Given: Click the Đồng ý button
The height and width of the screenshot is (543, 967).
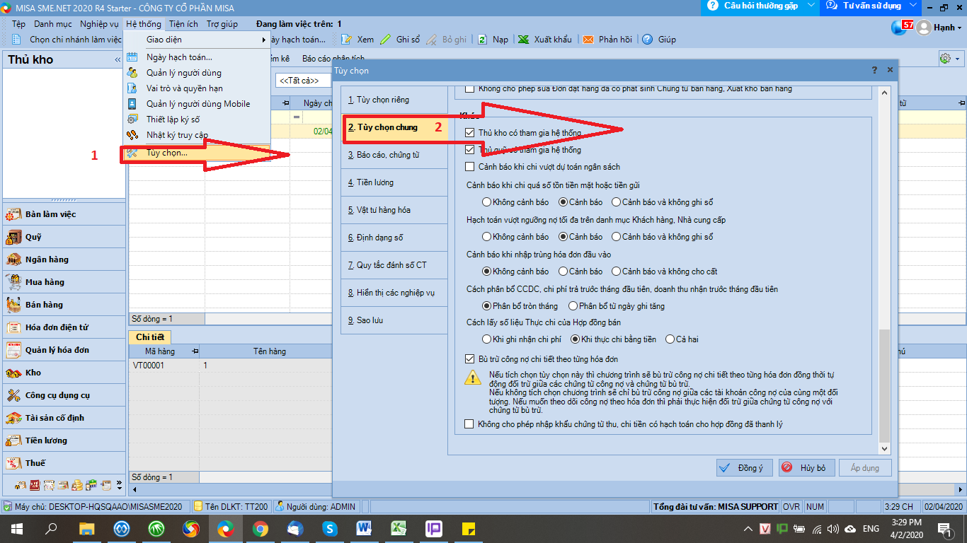Looking at the screenshot, I should click(x=744, y=468).
